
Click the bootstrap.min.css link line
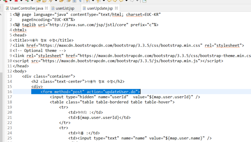(x=128, y=45)
